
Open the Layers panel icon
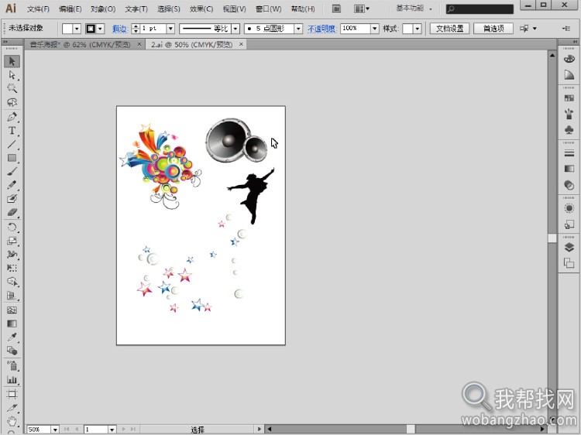click(569, 248)
